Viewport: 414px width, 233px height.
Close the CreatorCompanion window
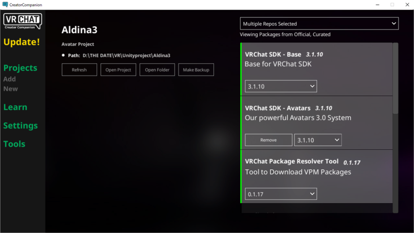(x=407, y=5)
